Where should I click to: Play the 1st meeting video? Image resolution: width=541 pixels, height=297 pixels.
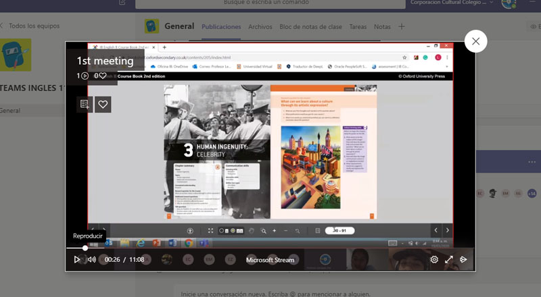pyautogui.click(x=77, y=259)
